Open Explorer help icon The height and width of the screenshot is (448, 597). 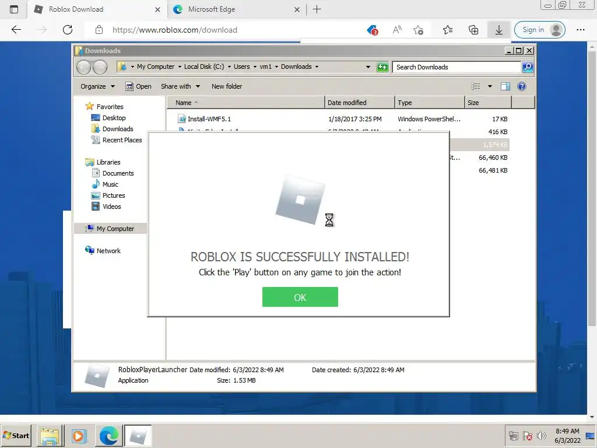click(x=522, y=86)
